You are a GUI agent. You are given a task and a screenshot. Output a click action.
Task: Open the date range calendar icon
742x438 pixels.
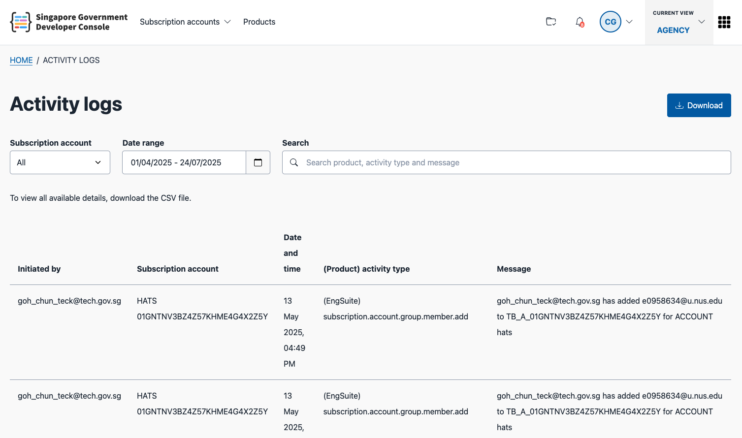click(258, 162)
